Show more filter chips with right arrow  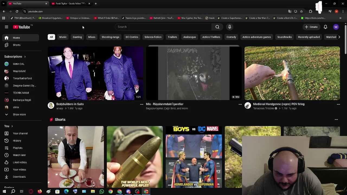point(339,37)
